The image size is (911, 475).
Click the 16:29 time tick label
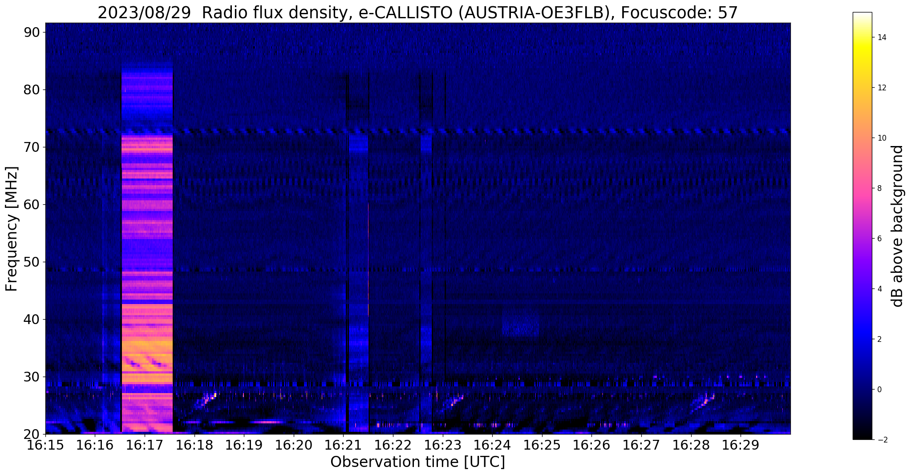coord(741,445)
